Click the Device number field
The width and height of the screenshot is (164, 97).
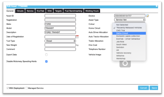(130, 16)
